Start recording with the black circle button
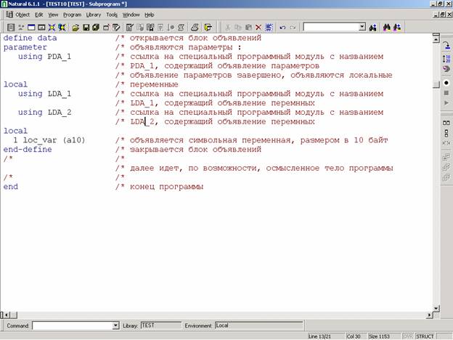The width and height of the screenshot is (453, 340). (446, 83)
